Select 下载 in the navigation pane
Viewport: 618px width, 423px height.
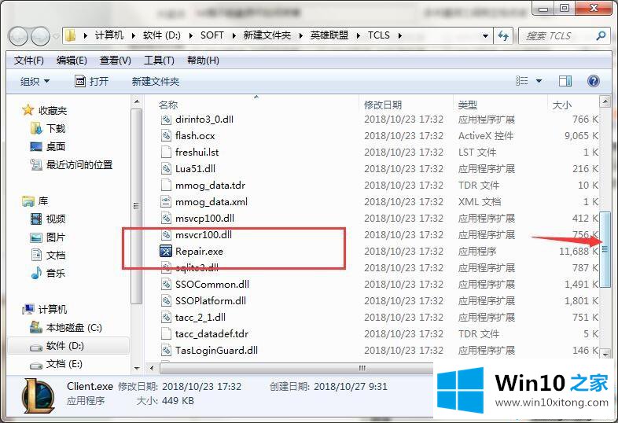(56, 128)
